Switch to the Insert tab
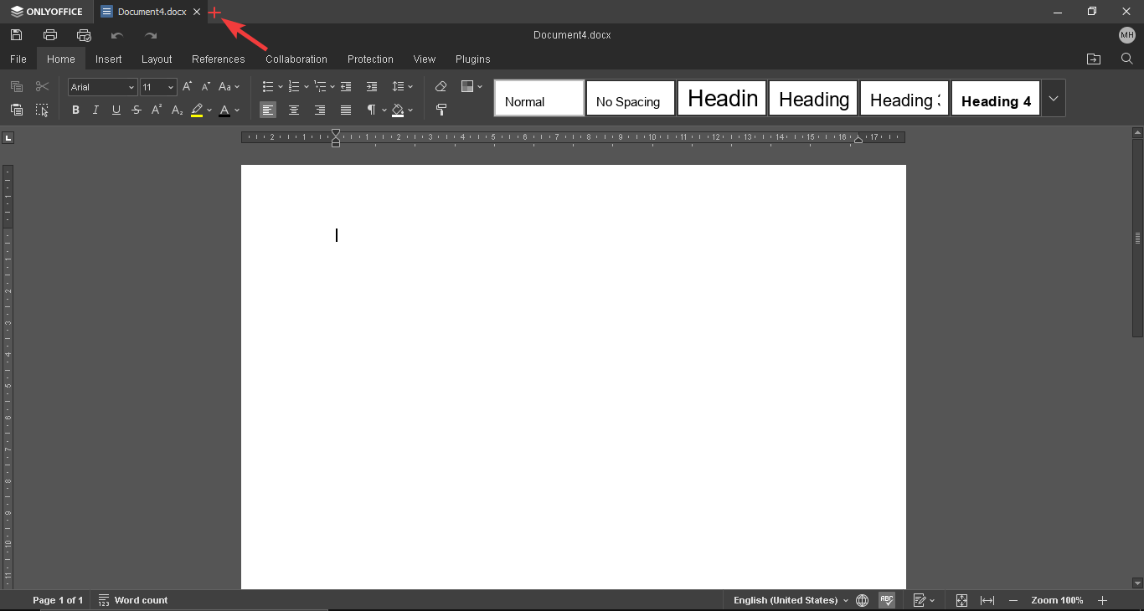The width and height of the screenshot is (1144, 611). (x=109, y=59)
